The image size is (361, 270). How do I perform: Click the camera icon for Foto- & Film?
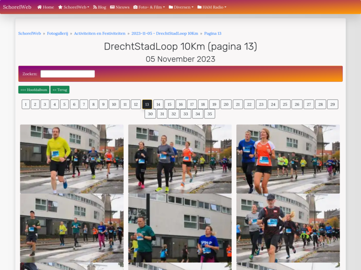click(135, 7)
